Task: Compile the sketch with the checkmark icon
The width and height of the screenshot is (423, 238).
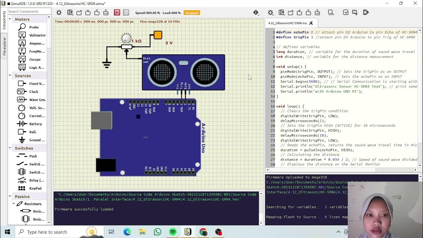Action: tap(346, 13)
